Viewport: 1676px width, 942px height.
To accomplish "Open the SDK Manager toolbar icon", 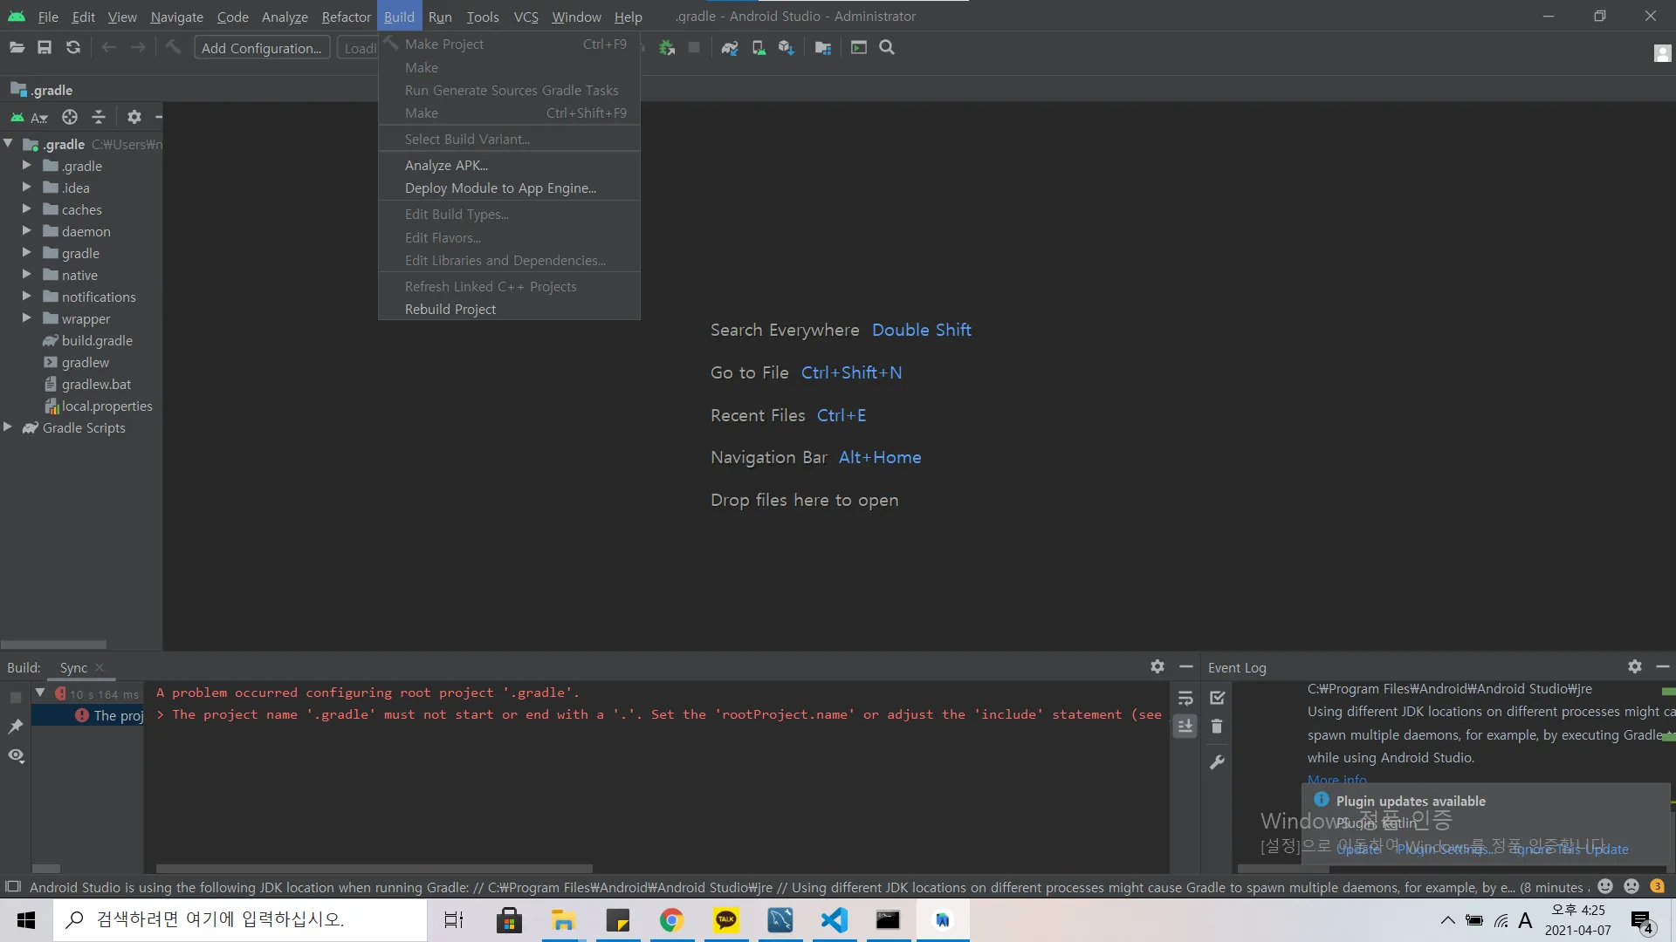I will [x=786, y=48].
